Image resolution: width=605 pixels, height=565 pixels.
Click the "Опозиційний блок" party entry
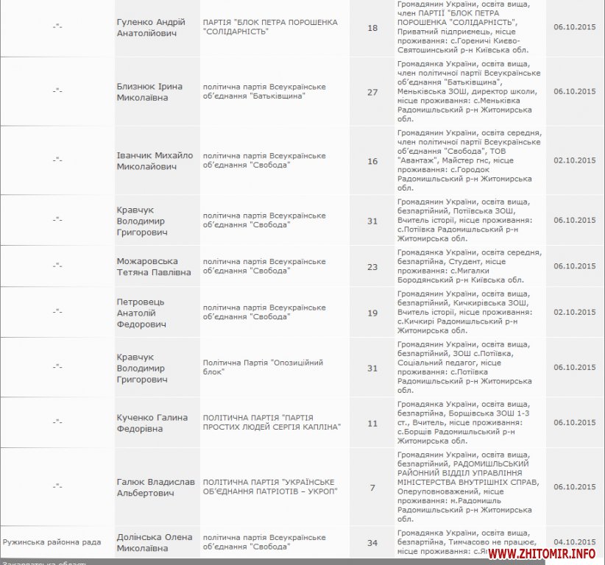click(263, 367)
